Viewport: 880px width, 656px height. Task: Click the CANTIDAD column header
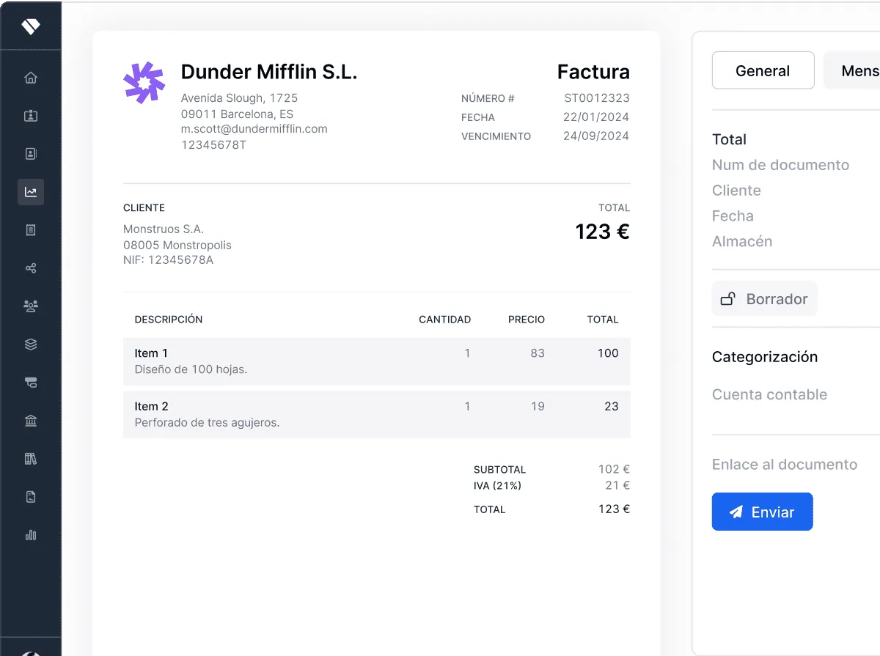click(444, 320)
